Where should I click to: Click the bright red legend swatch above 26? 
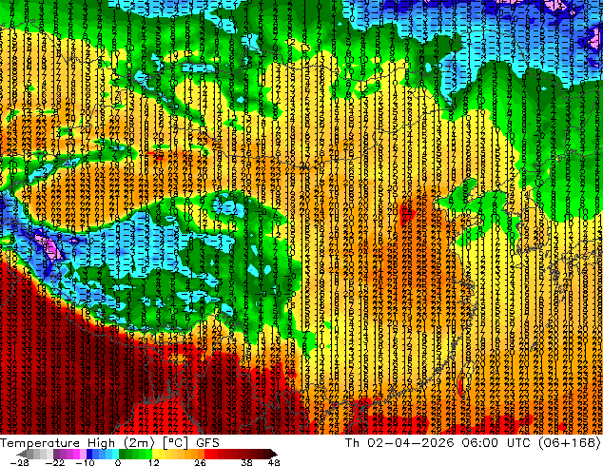click(x=208, y=454)
